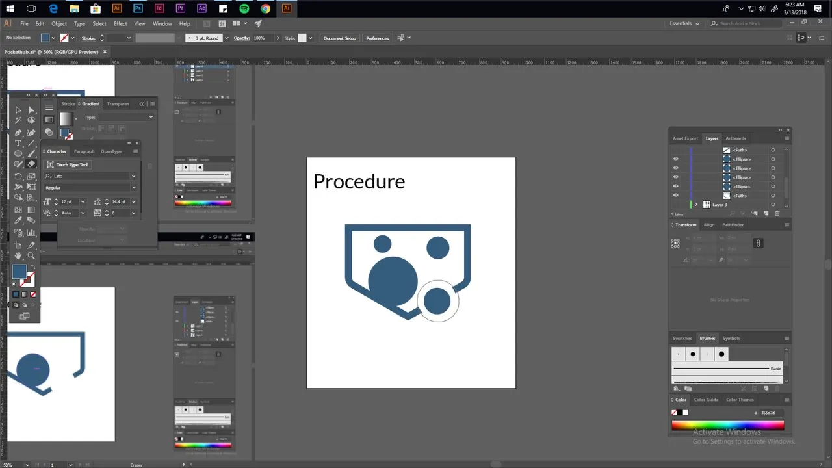Select the Artboard tool

18,245
